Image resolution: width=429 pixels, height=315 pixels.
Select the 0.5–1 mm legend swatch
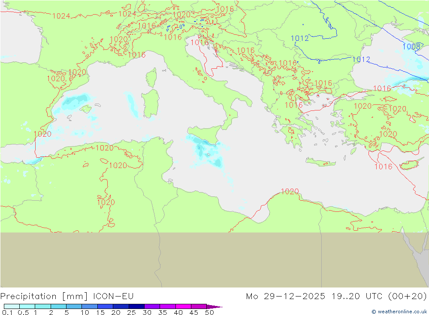[x=27, y=306]
